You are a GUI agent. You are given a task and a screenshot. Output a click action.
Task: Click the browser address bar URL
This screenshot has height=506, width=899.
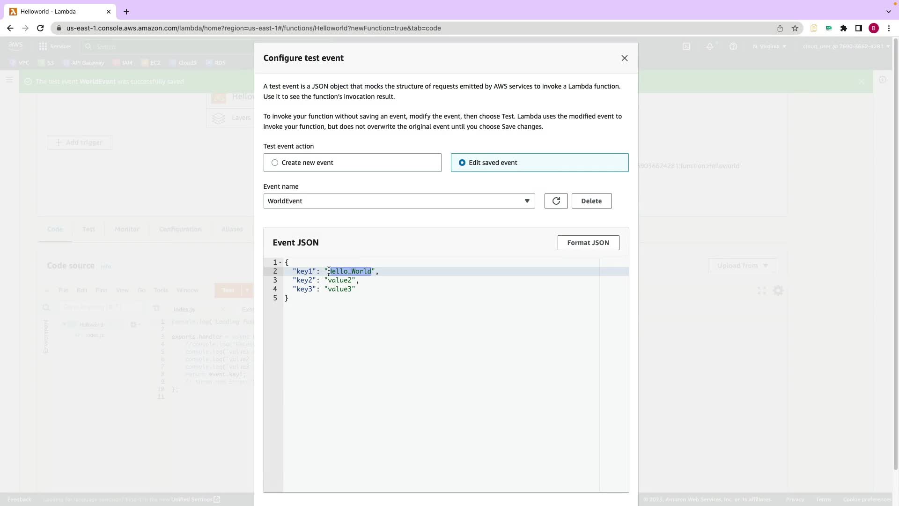click(253, 28)
